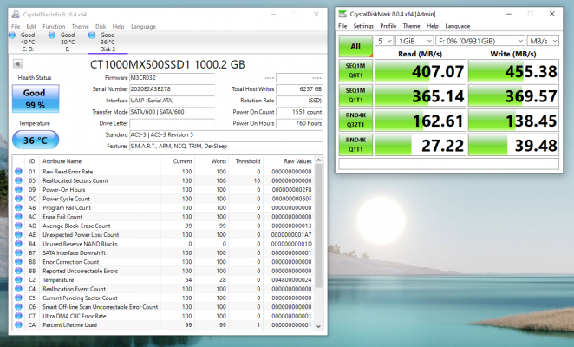The image size is (574, 347).
Task: Click status orb for Ultra DMA CRC Error Rate
Action: [x=18, y=316]
